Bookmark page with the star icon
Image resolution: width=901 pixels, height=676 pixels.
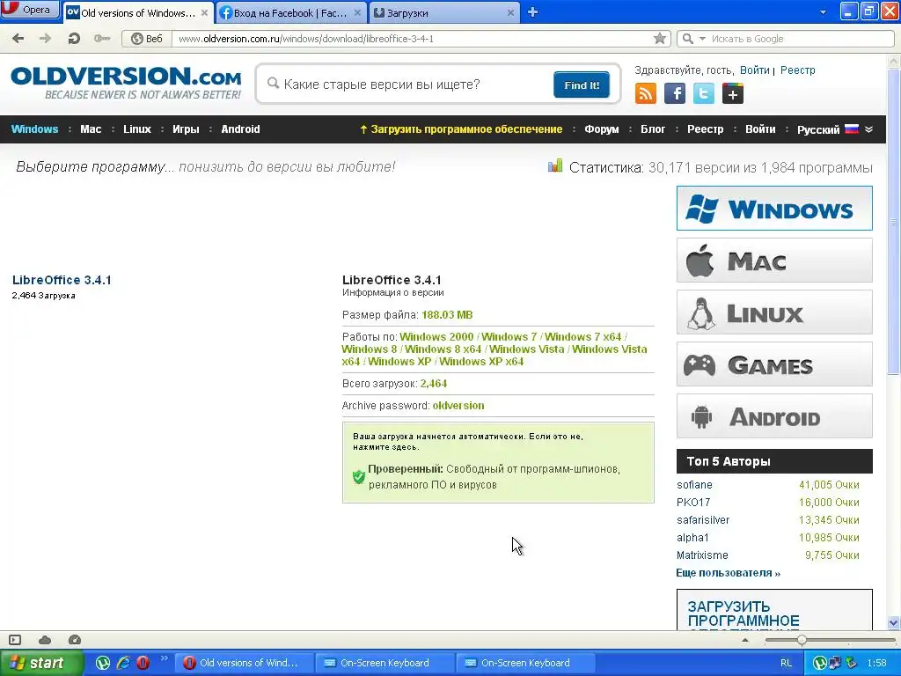point(660,39)
